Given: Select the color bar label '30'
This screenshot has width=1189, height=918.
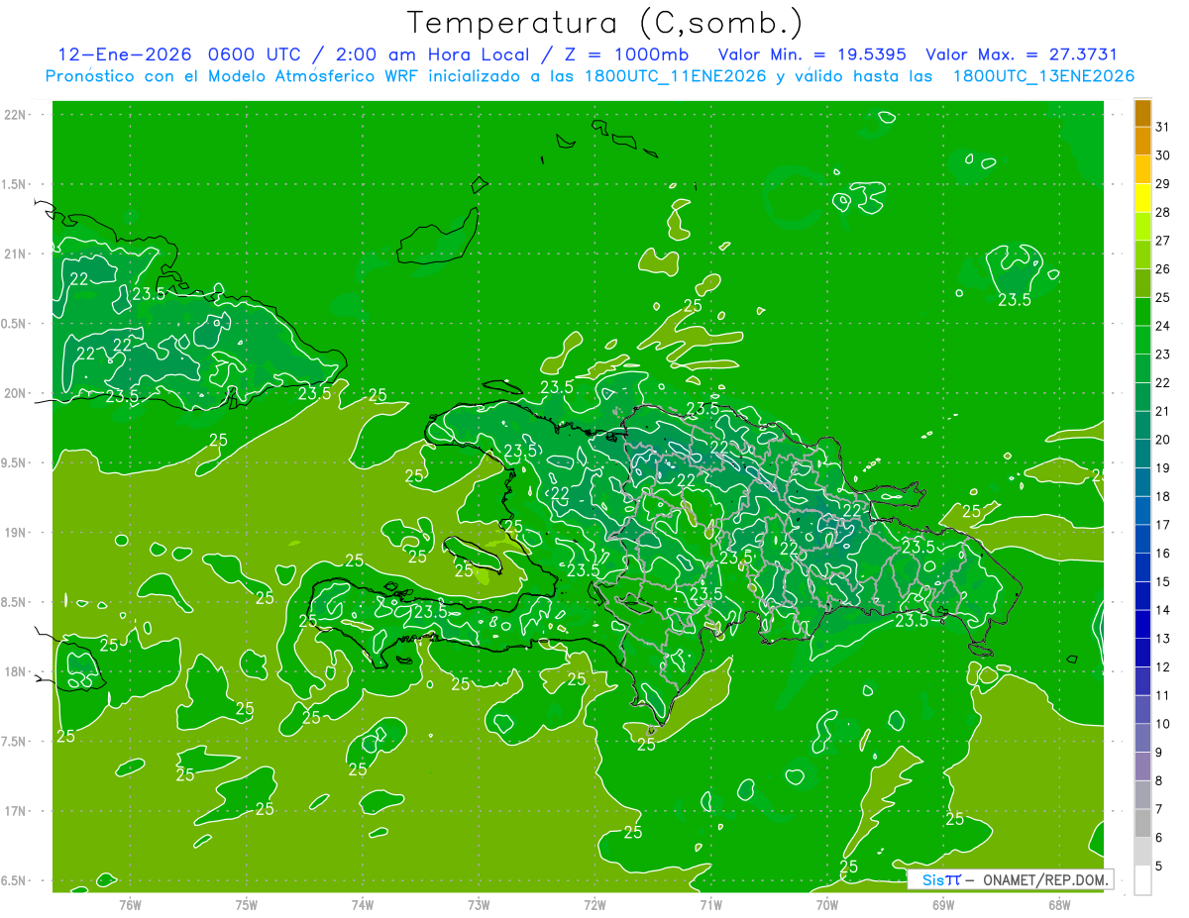Looking at the screenshot, I should [1162, 155].
